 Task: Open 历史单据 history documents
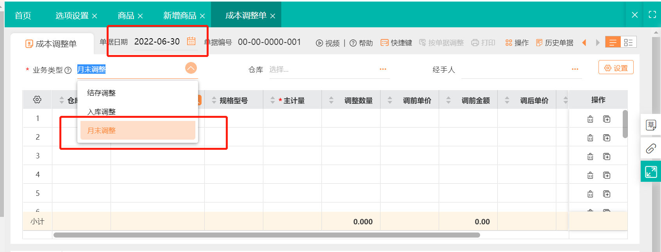tap(555, 43)
